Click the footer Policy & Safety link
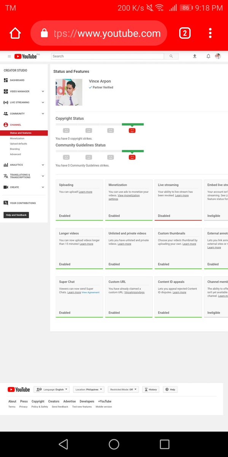The image size is (228, 457). [40, 407]
